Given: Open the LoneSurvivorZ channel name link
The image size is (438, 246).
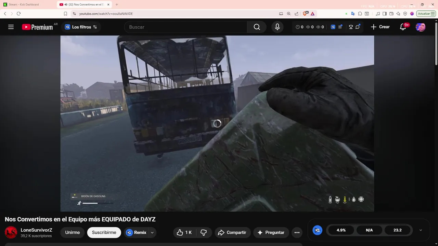Looking at the screenshot, I should (x=36, y=230).
